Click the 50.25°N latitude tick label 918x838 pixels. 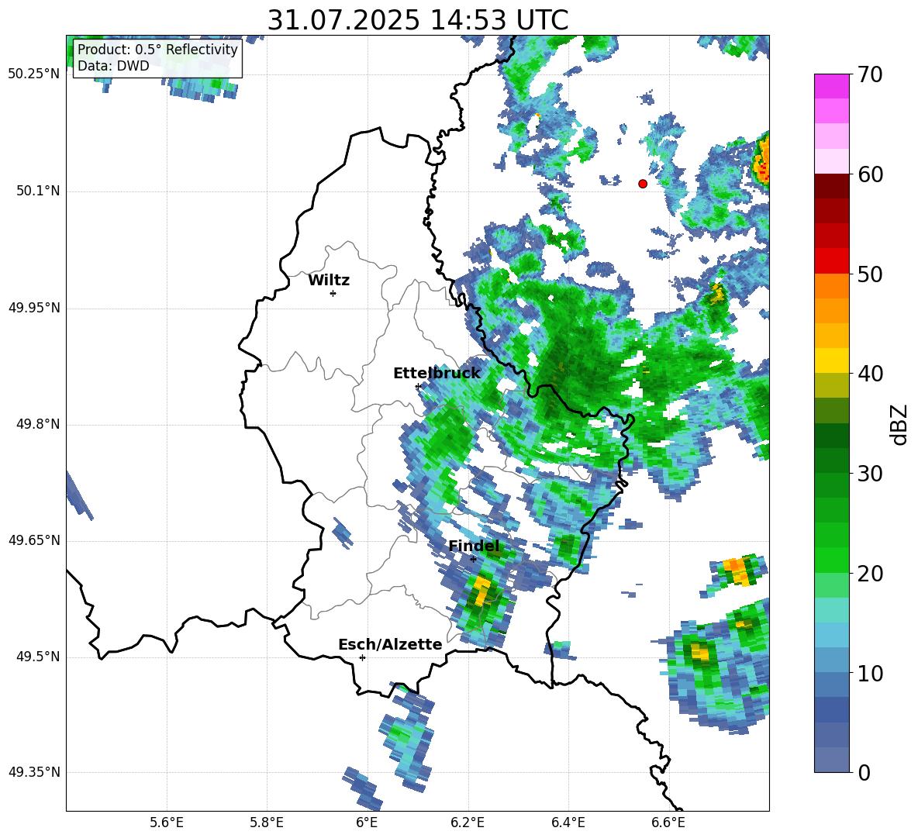[34, 74]
